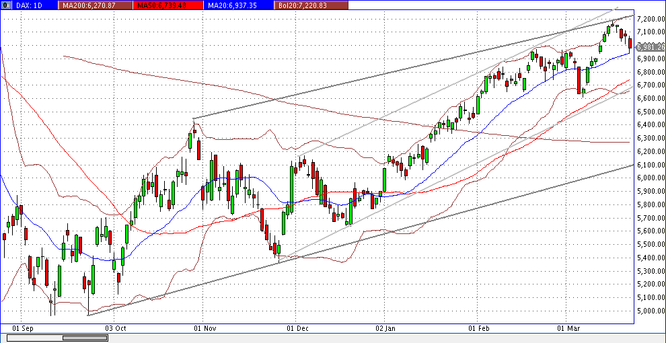Screen dimensions: 666x343
Task: Click the 03 Oct date label
Action: click(116, 328)
